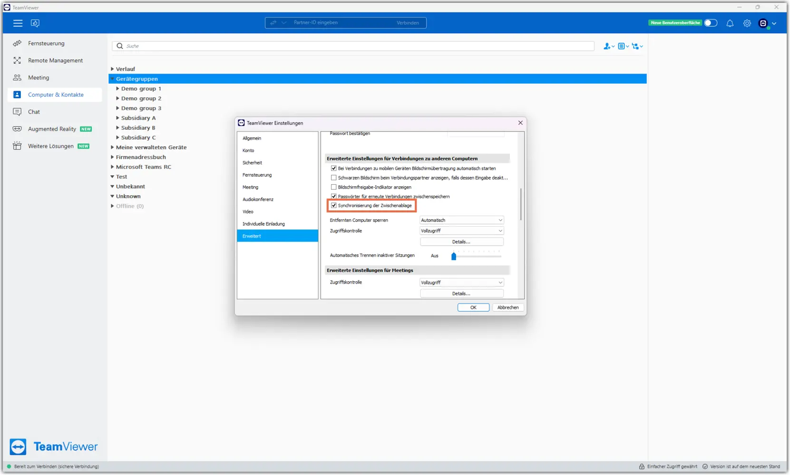This screenshot has width=790, height=475.
Task: Open the list view options icon
Action: pos(623,46)
